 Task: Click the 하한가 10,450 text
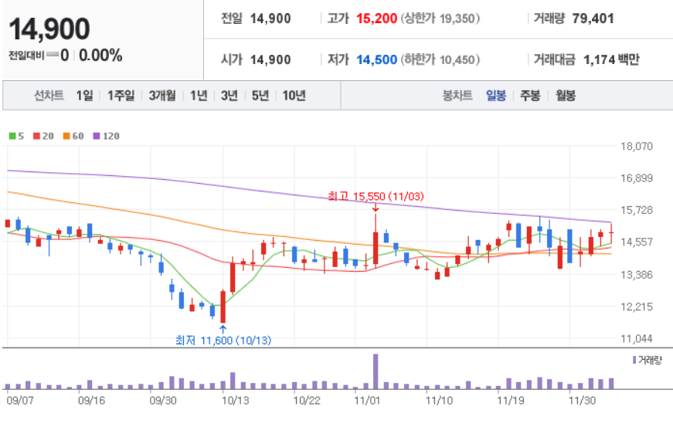click(x=440, y=59)
